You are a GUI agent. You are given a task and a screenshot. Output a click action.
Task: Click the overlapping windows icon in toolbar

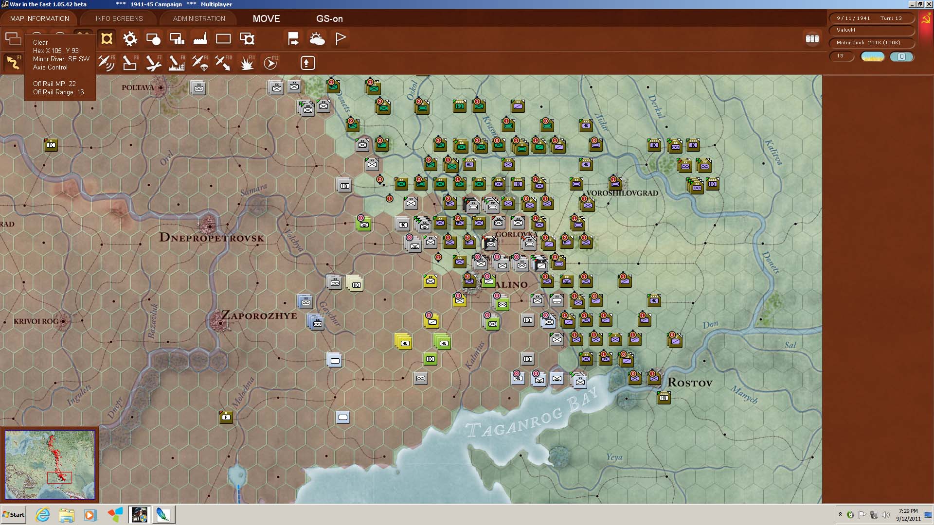coord(13,38)
